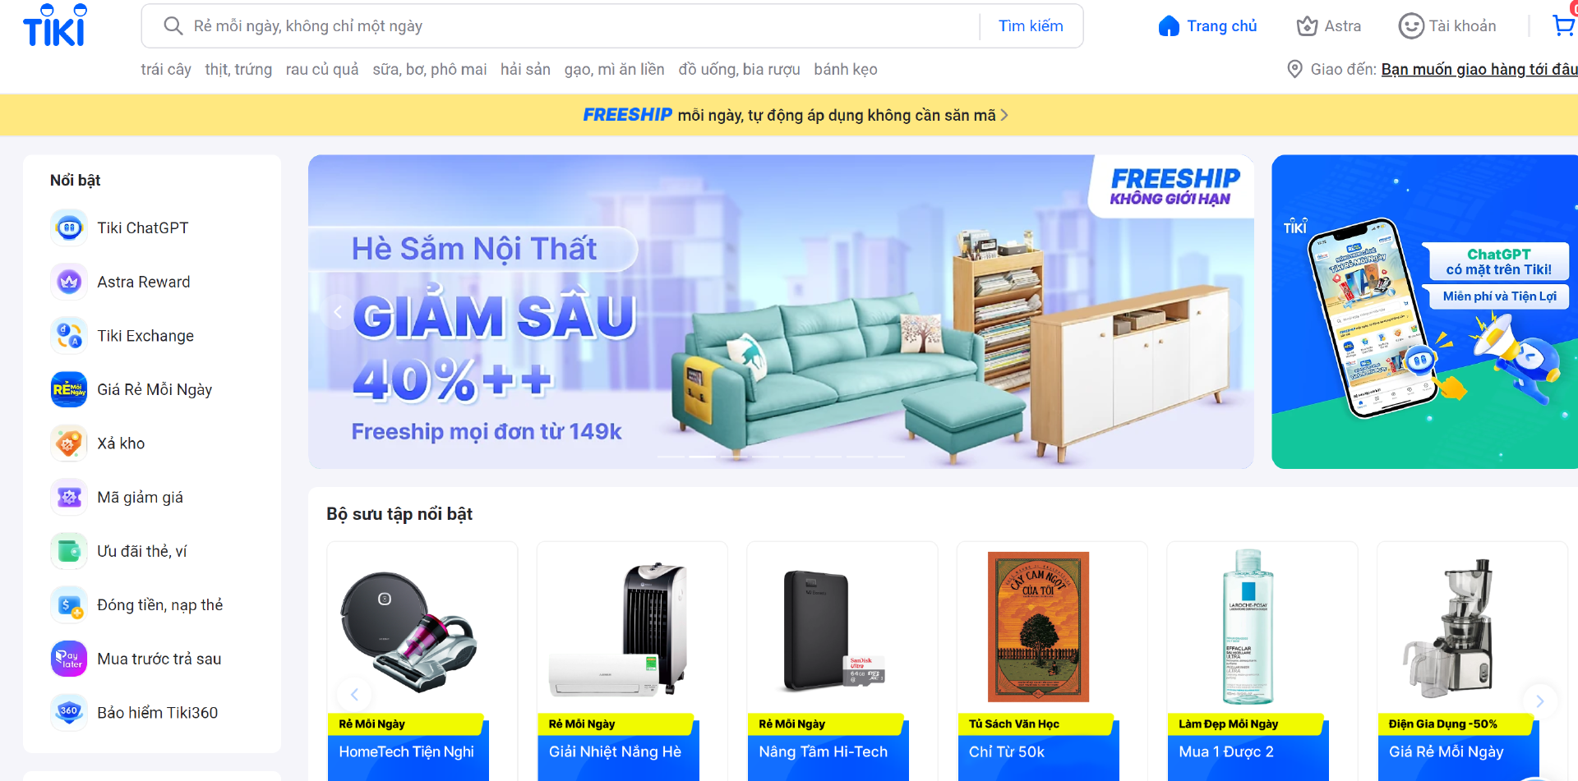Open the shopping cart icon
The image size is (1578, 781).
coord(1562,25)
